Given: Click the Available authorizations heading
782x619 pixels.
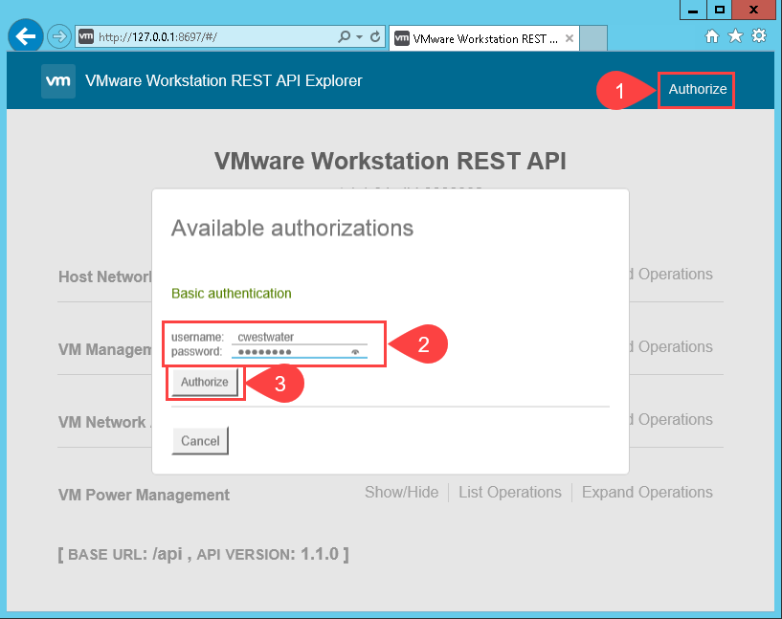Looking at the screenshot, I should click(292, 229).
